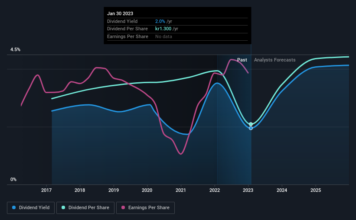Click the Earnings Per Share tooltip row label

[127, 36]
